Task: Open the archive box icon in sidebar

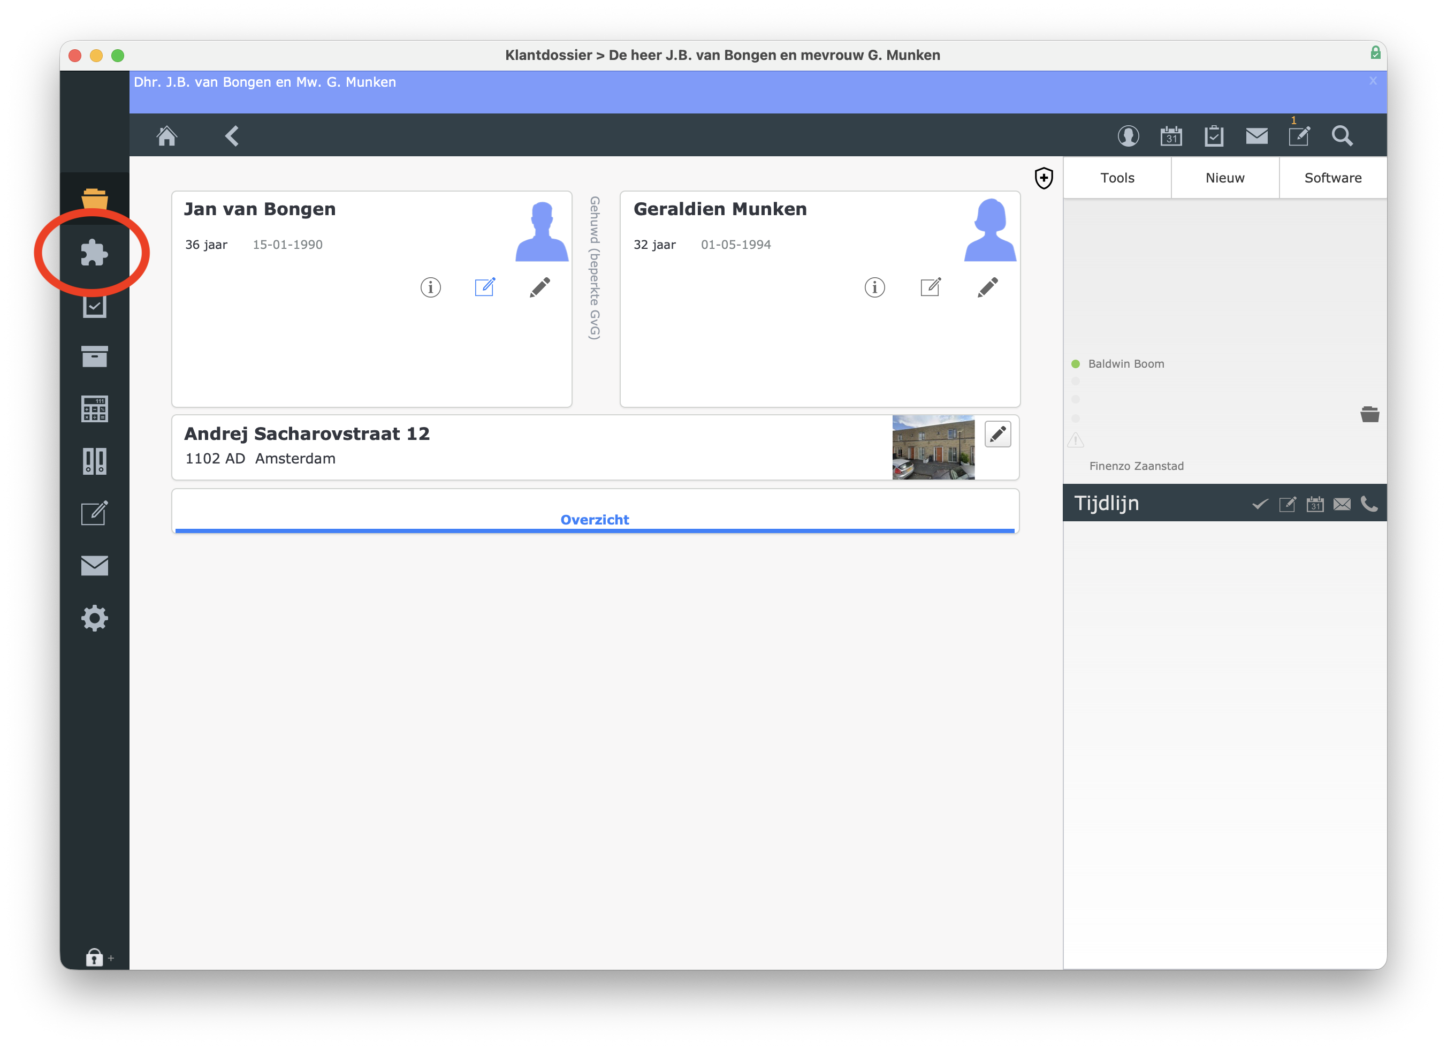Action: [94, 356]
